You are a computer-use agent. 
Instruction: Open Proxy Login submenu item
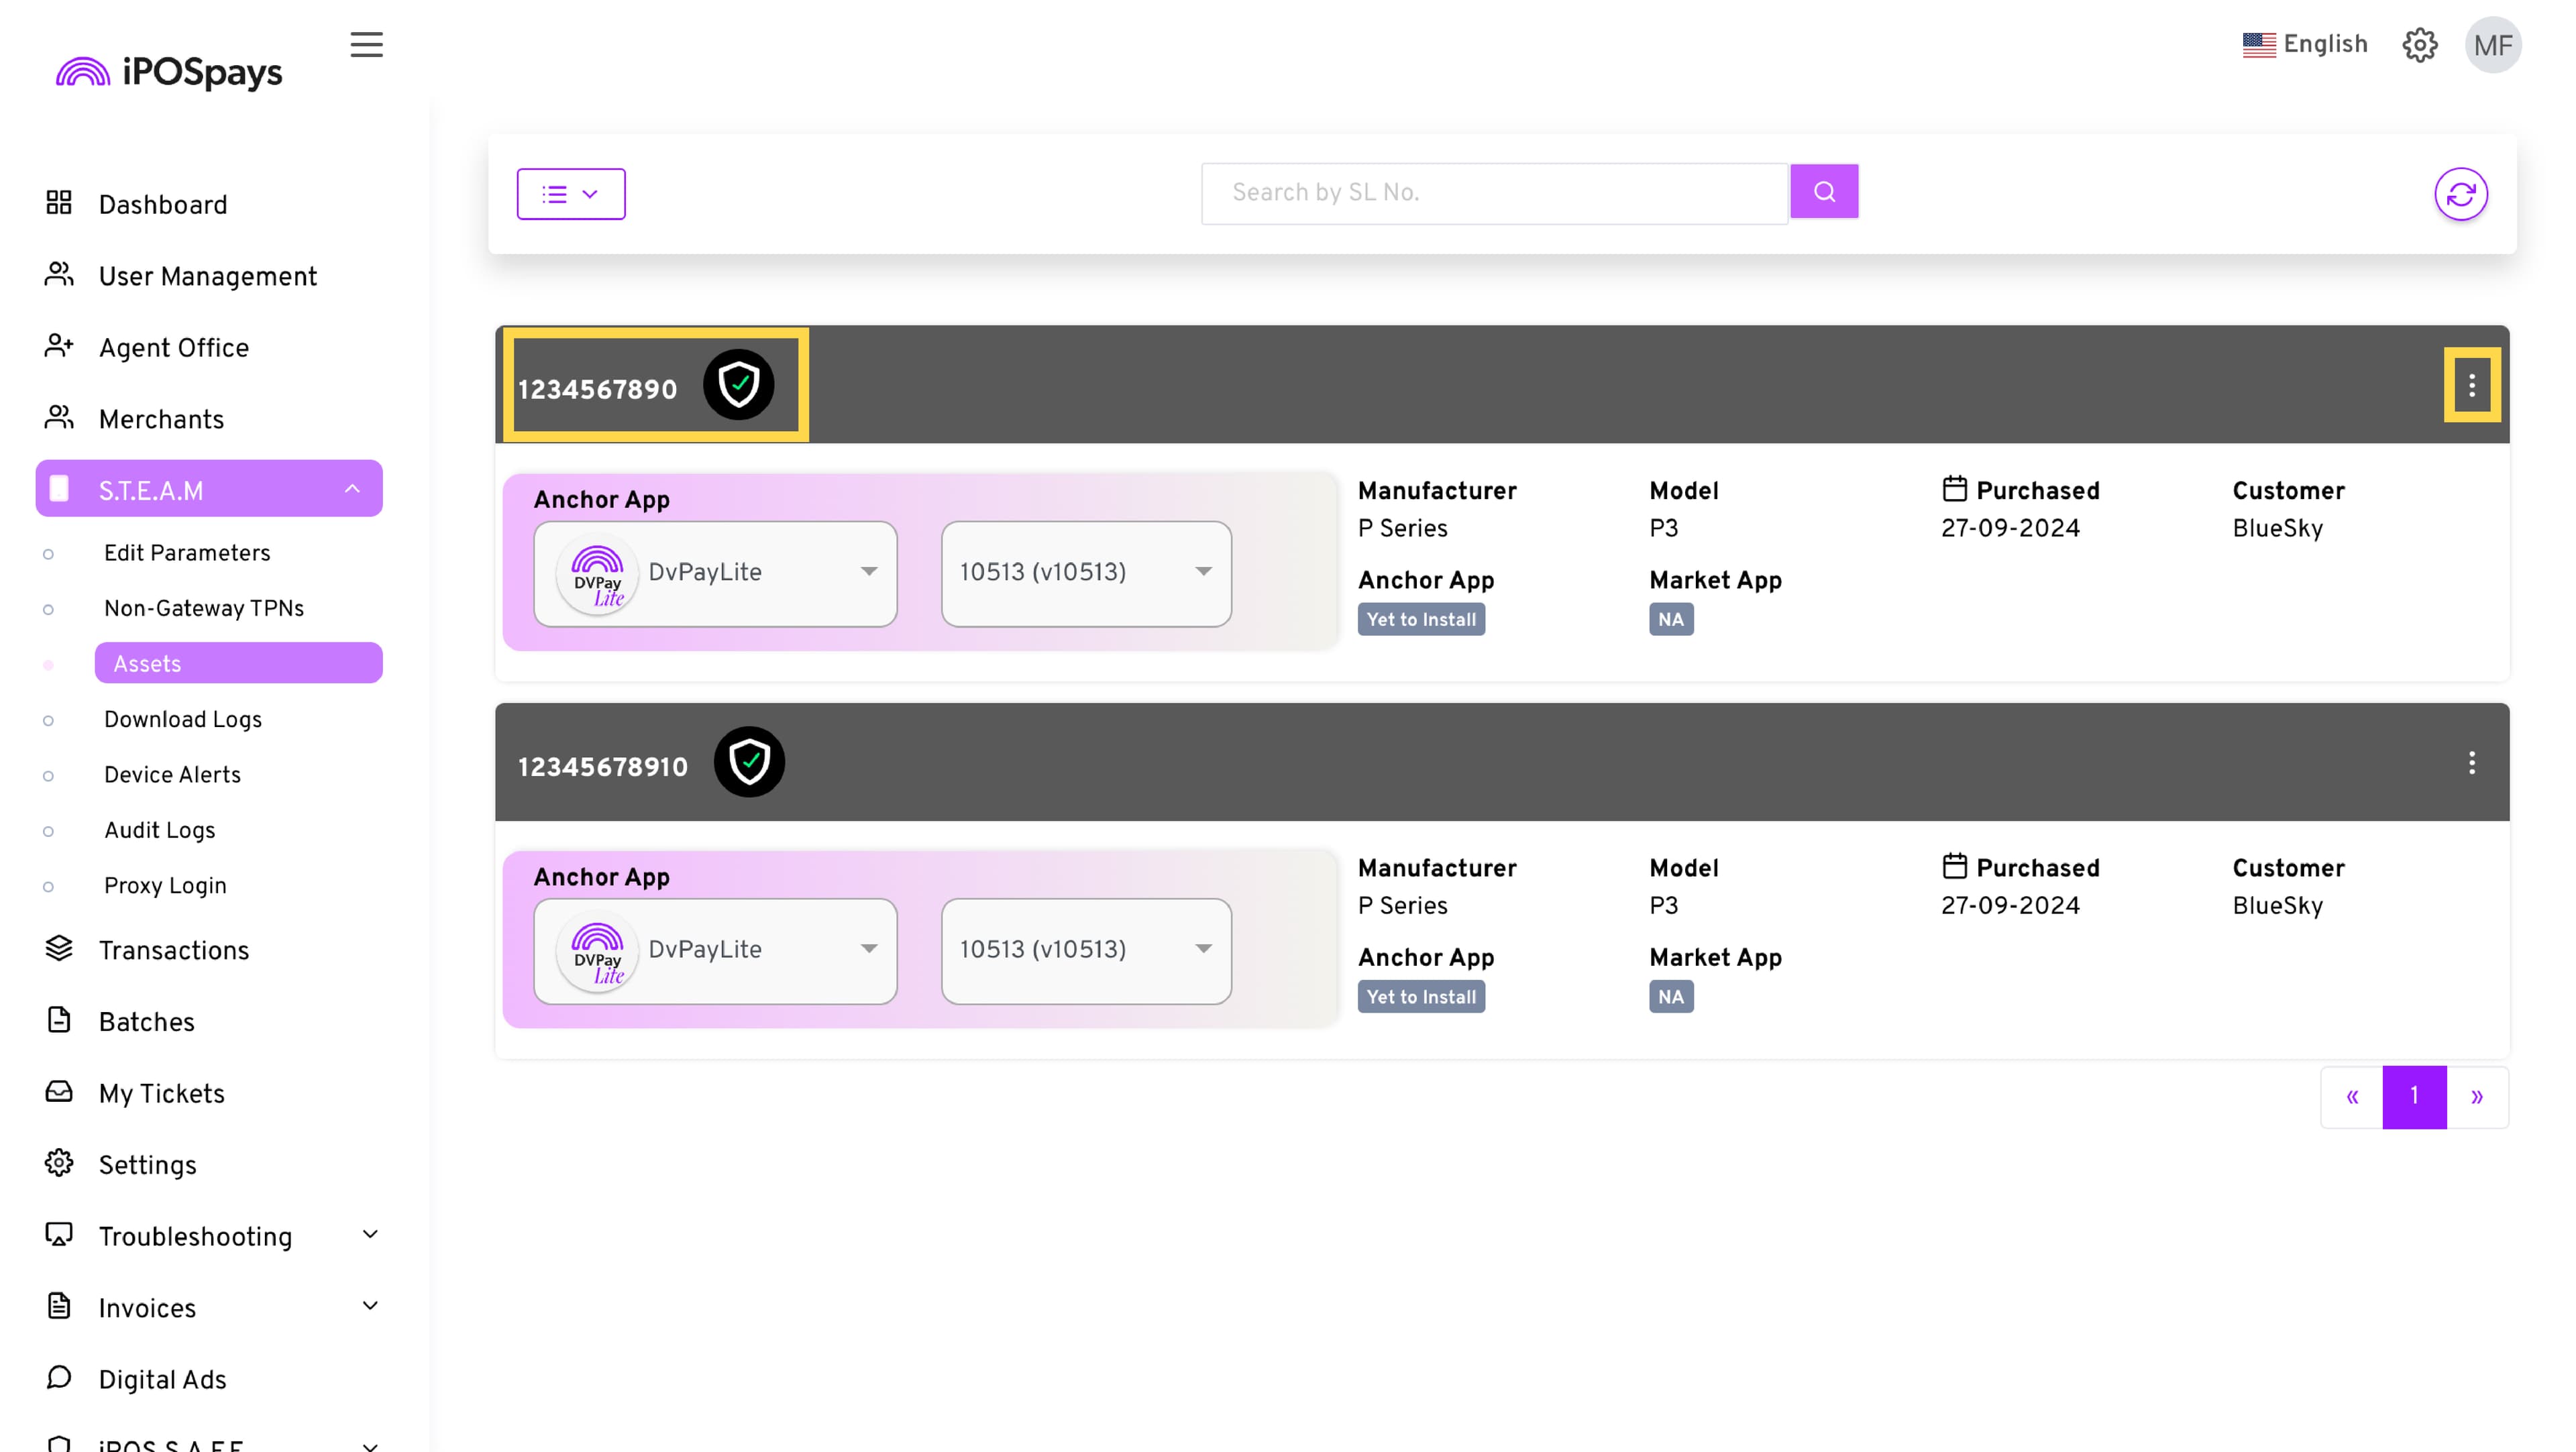coord(165,886)
